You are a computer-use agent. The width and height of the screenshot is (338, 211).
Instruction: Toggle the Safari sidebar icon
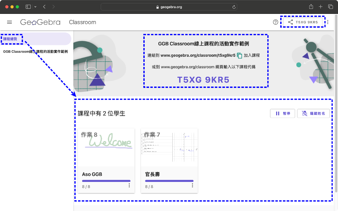tap(28, 7)
